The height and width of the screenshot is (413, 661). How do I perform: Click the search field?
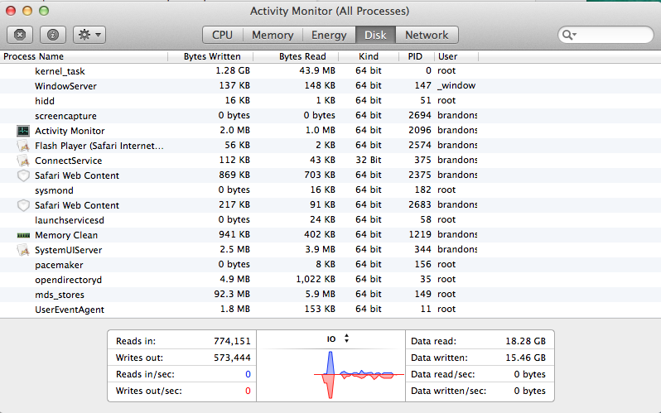606,35
